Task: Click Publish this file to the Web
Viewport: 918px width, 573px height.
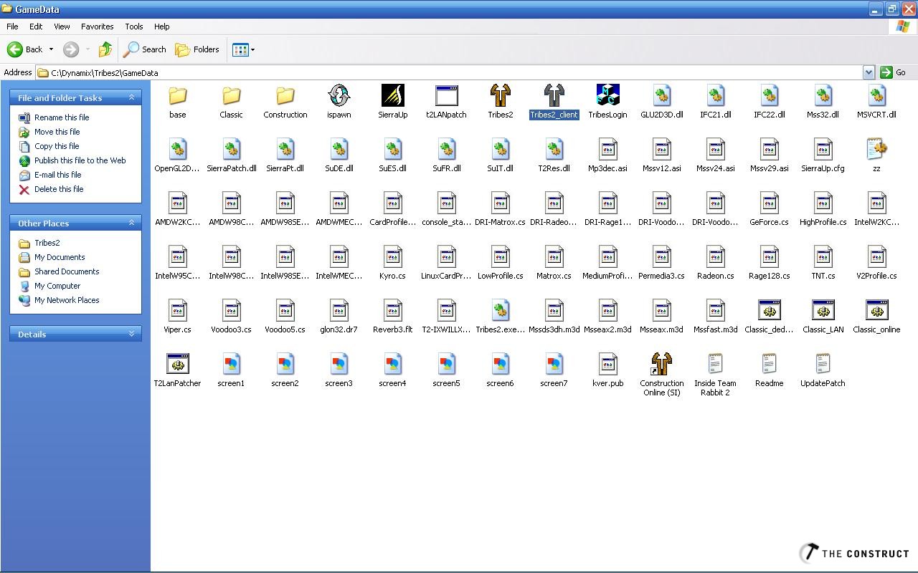Action: pyautogui.click(x=80, y=160)
